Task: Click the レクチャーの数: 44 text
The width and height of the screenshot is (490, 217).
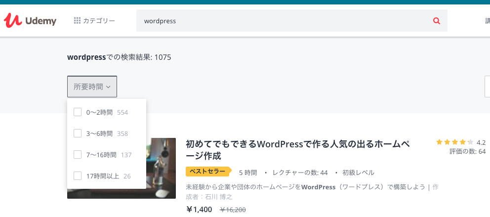Action: 300,173
